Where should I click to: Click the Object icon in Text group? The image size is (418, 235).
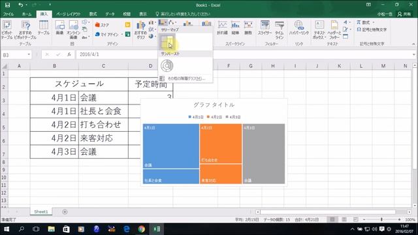(x=346, y=37)
